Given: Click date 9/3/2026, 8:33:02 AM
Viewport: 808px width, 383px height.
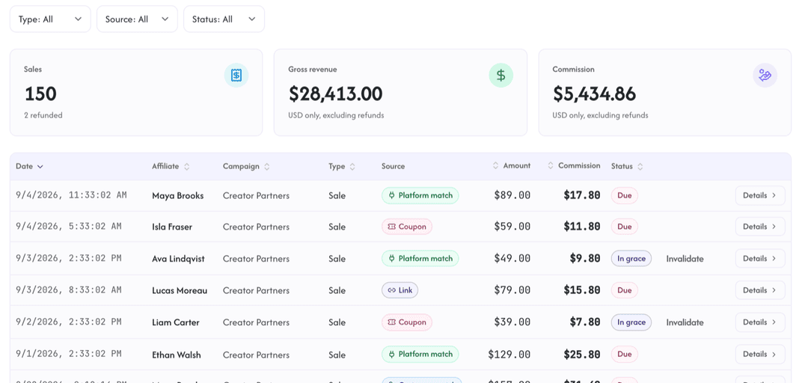Looking at the screenshot, I should tap(69, 290).
